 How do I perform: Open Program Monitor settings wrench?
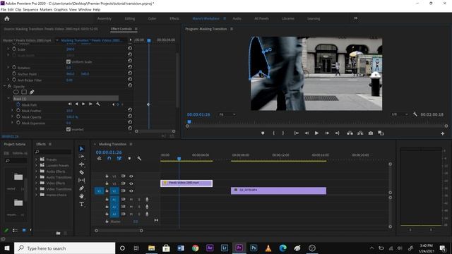tap(415, 114)
